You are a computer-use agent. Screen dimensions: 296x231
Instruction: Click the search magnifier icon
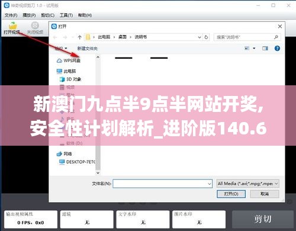[x=276, y=37]
